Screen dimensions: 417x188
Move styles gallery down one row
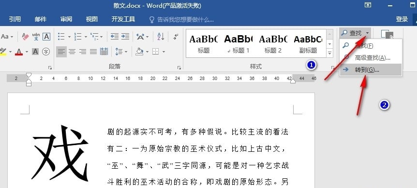(329, 44)
